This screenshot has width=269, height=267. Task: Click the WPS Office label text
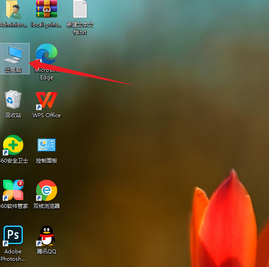coord(47,115)
